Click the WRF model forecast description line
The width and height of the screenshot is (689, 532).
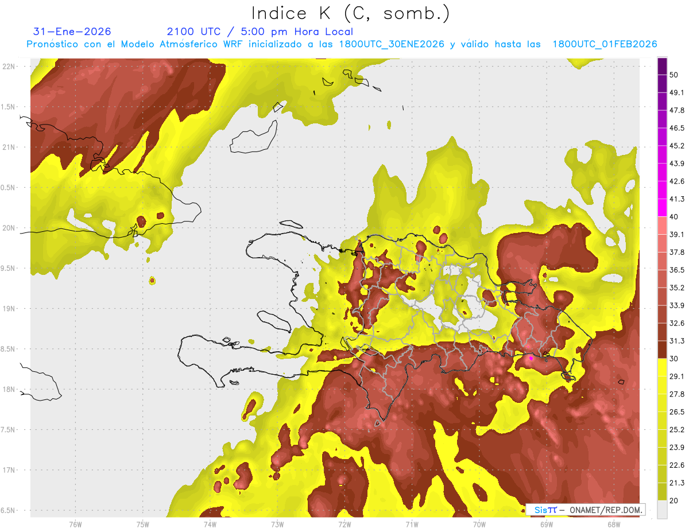coord(342,44)
